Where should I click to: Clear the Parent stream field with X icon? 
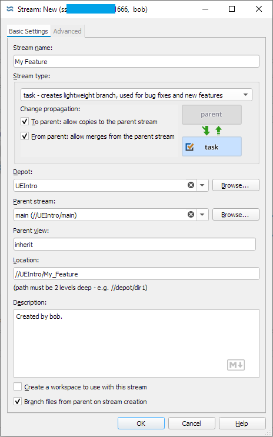[x=191, y=214]
